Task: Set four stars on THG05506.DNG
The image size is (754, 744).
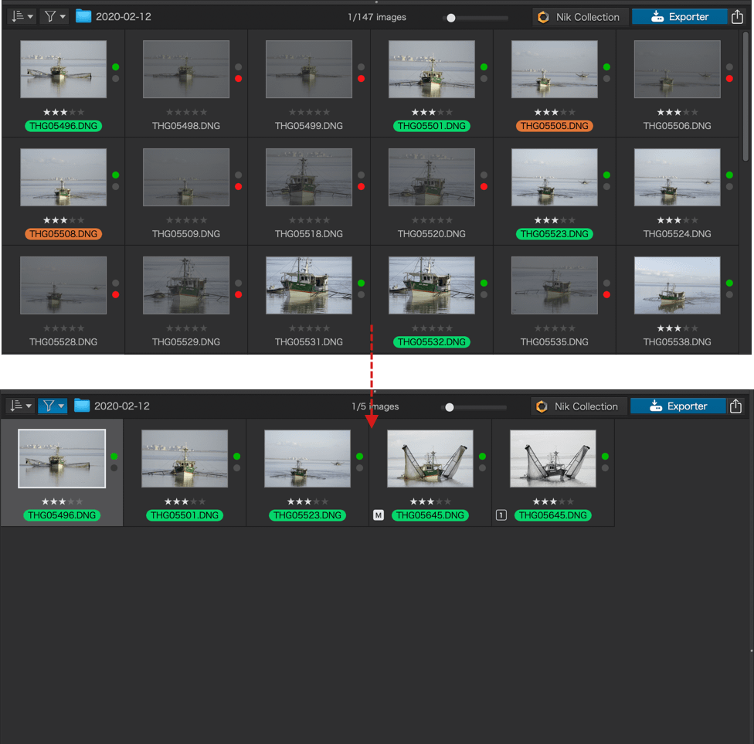Action: coord(686,113)
